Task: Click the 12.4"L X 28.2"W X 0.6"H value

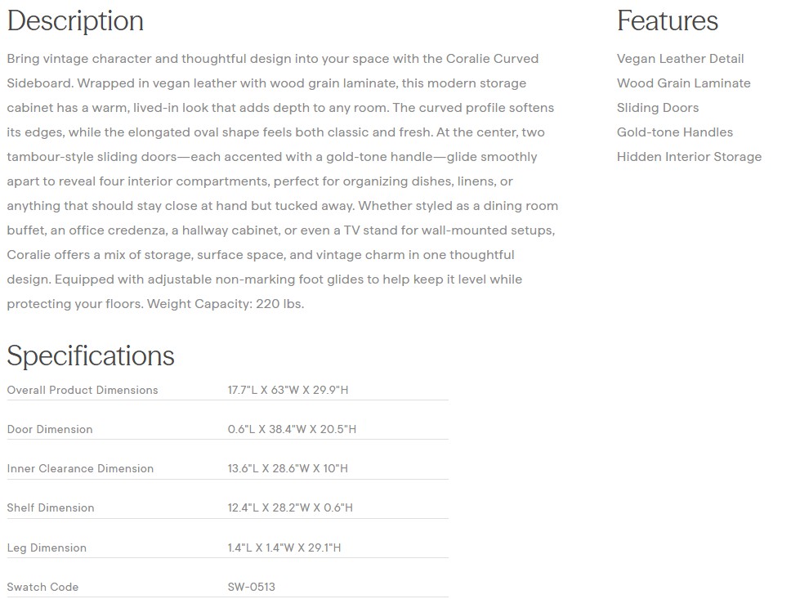Action: tap(290, 507)
